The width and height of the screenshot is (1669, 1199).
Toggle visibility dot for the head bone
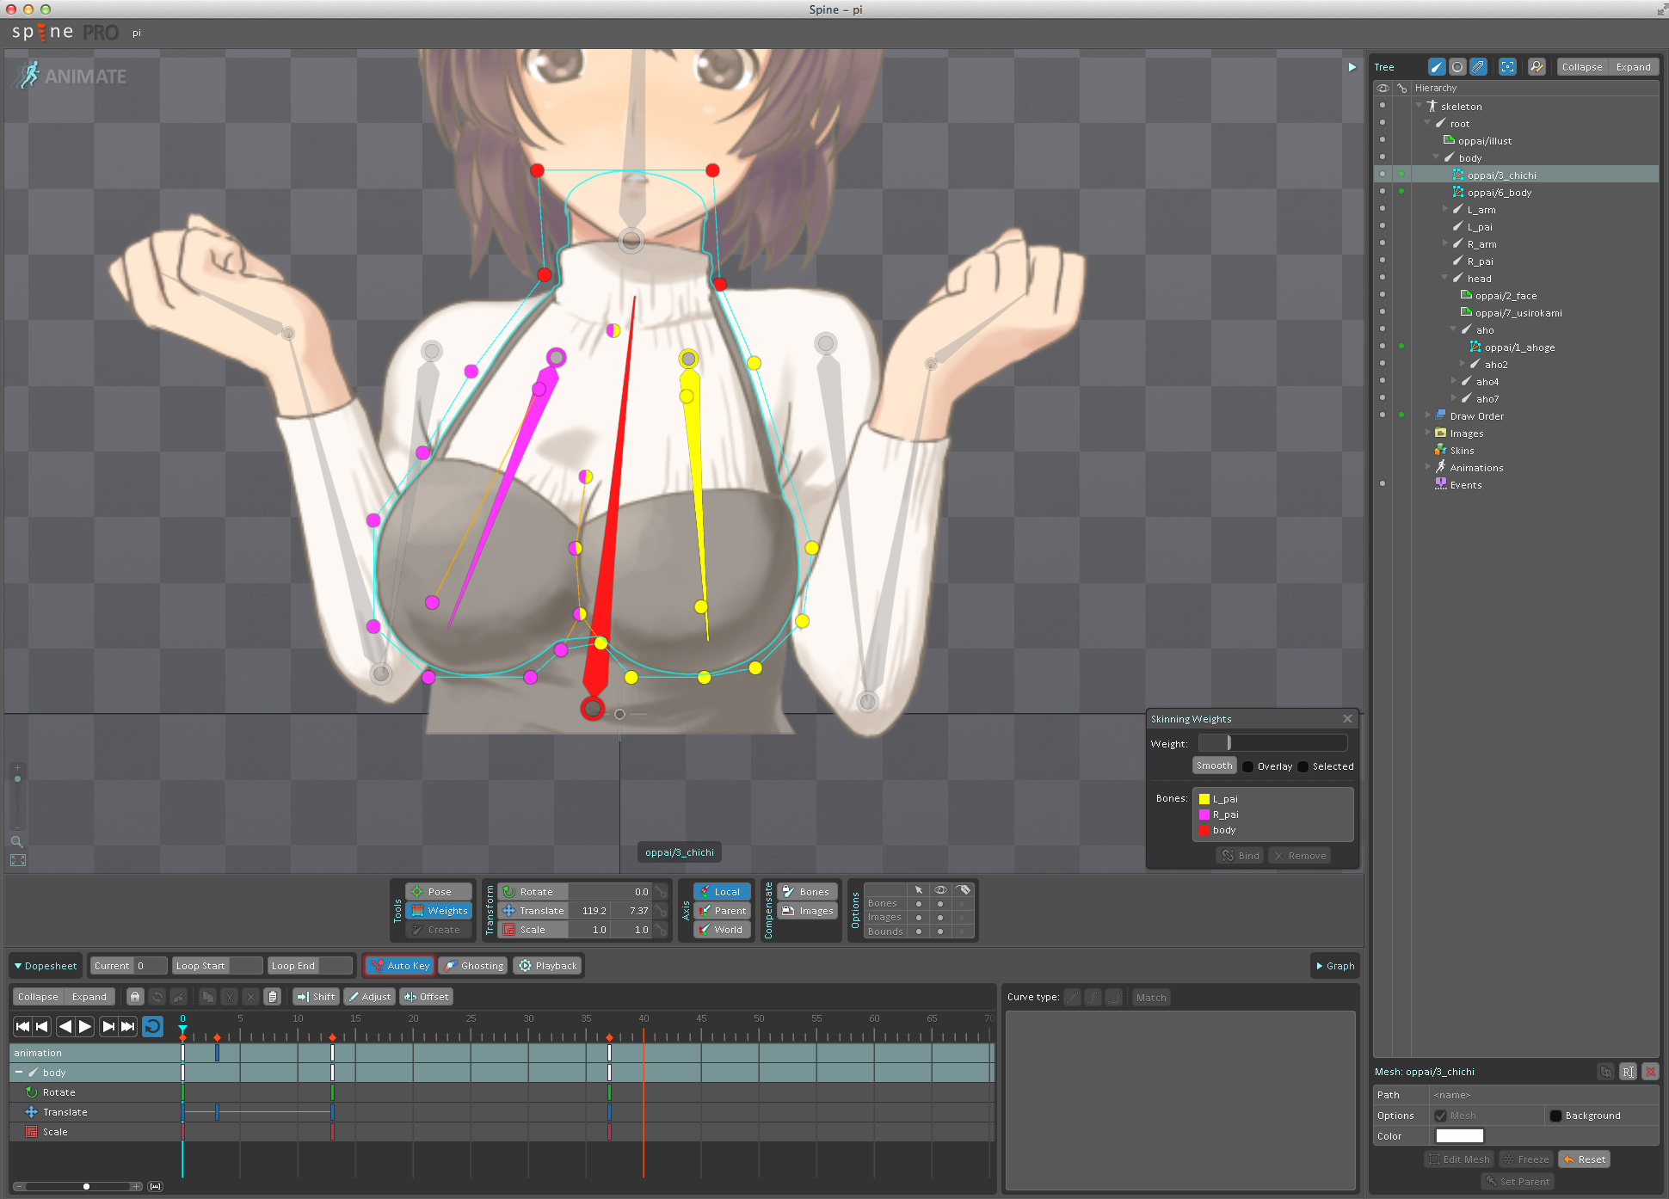(x=1383, y=278)
